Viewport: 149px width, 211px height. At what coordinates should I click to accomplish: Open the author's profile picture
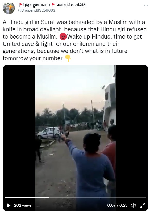click(9, 8)
